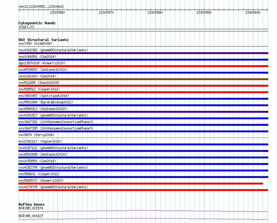Screen dimensions: 277x223
Task: Click the nsv1066891 (Coe2014) label
Action: pos(37,57)
